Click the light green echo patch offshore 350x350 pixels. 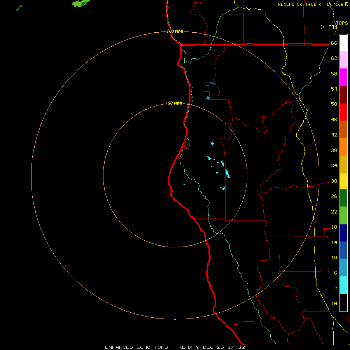click(x=81, y=3)
